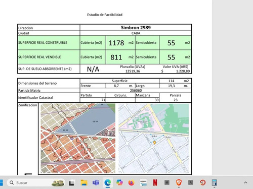Open the Windows Start menu
Screen dimensions: 253x189
click(x=1, y=182)
